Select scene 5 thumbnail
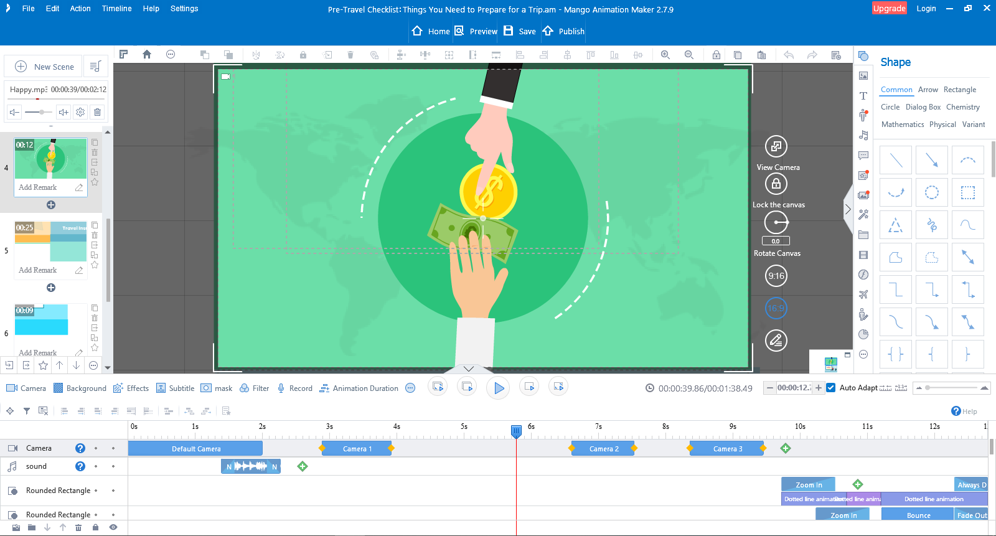 [x=50, y=241]
